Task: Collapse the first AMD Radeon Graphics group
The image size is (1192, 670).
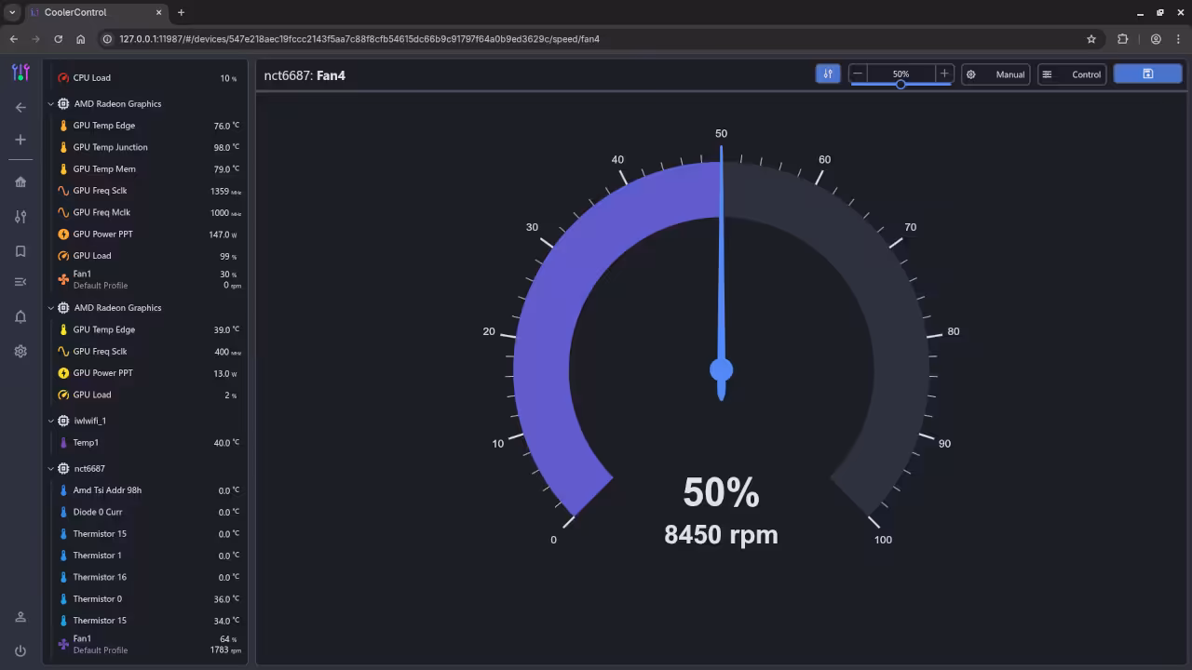Action: [51, 104]
